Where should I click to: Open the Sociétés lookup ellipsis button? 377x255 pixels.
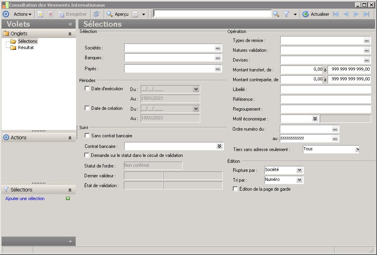pos(218,48)
